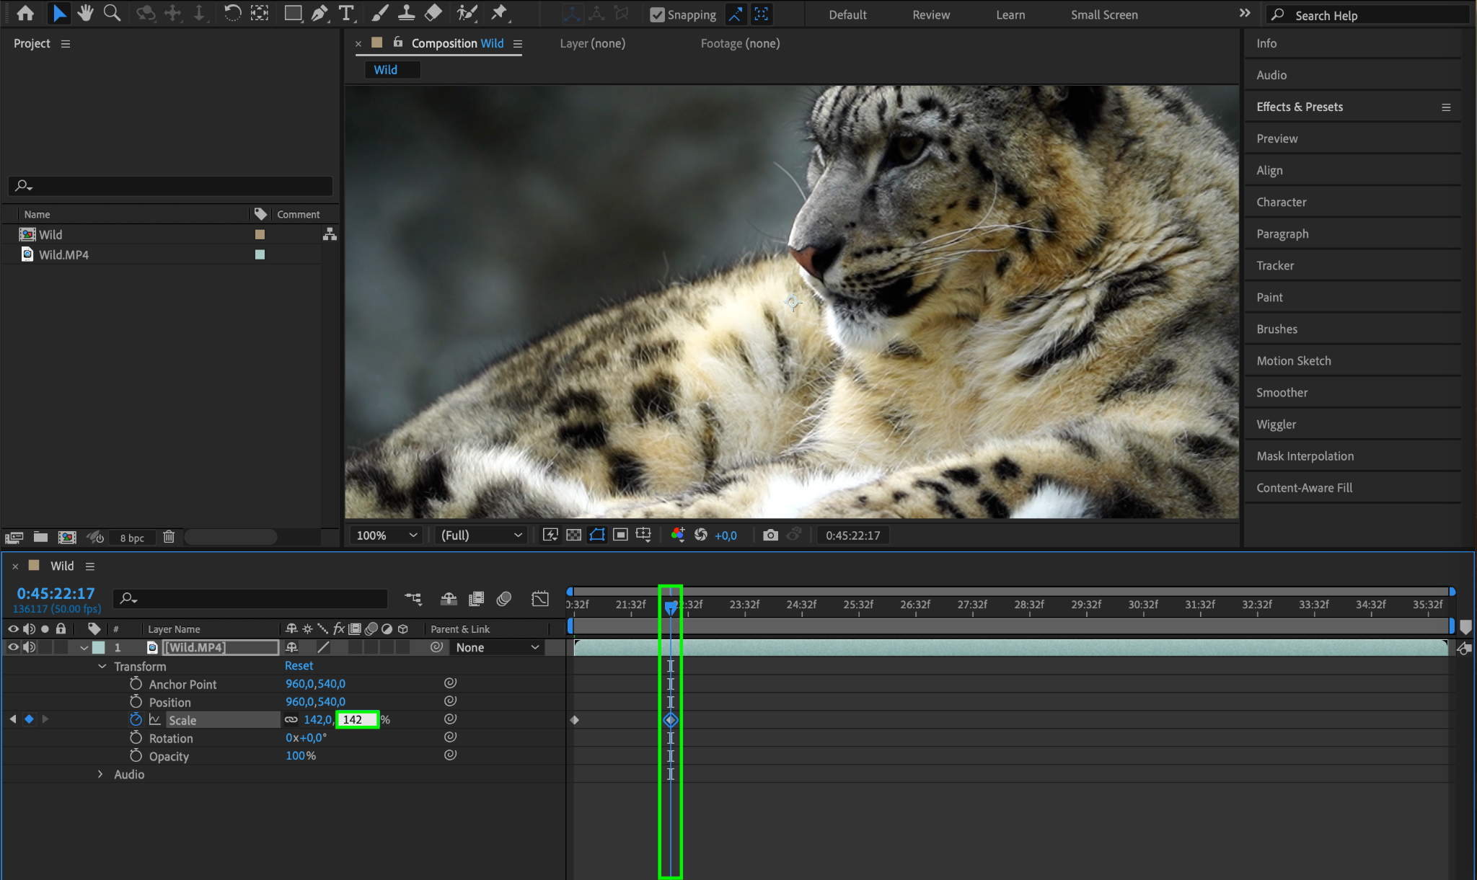1477x880 pixels.
Task: Take a snapshot with the camera icon
Action: (770, 535)
